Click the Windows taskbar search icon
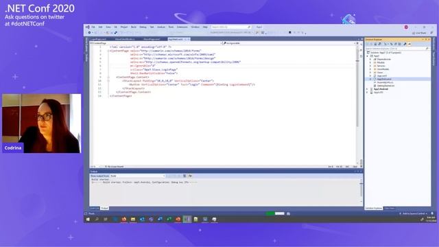Screen dimensions: 439x247 click(97, 220)
